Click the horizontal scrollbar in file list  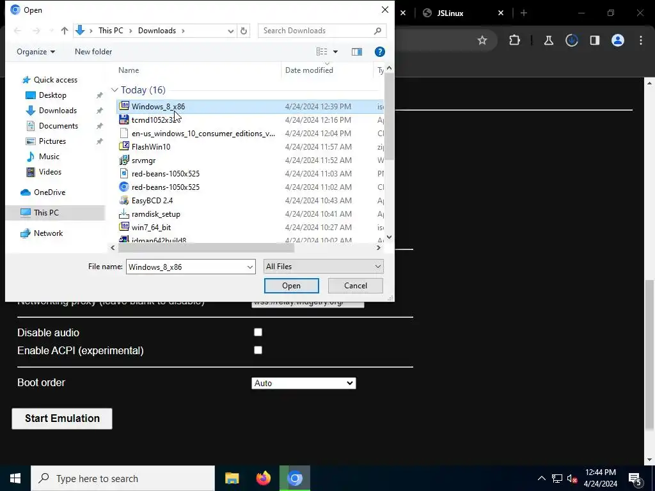click(x=206, y=247)
